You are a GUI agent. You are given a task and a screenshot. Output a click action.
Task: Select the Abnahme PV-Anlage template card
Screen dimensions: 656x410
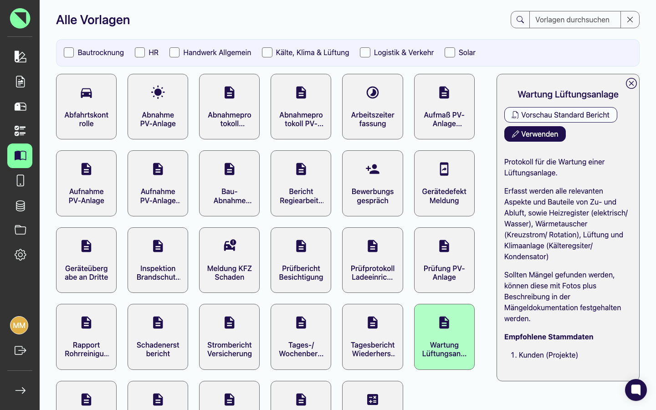(x=158, y=107)
